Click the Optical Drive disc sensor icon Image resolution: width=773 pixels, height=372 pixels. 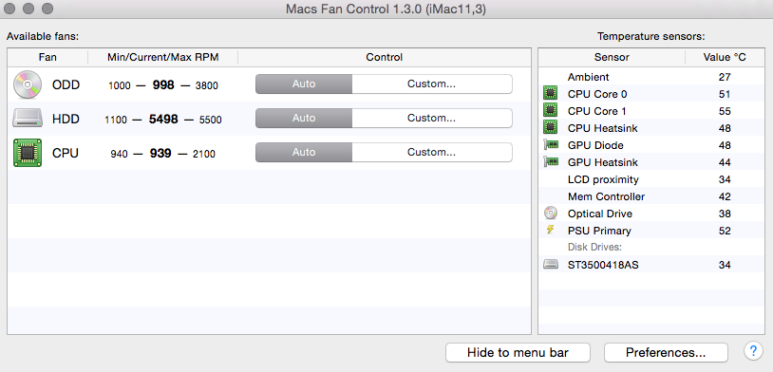point(550,214)
